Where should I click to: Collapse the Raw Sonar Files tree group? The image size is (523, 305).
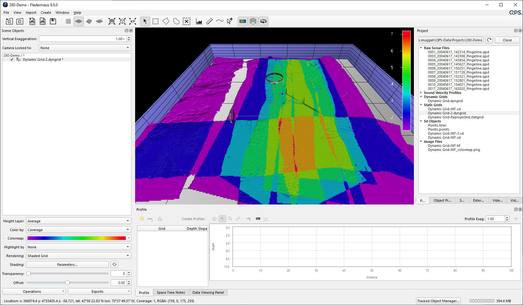click(421, 48)
